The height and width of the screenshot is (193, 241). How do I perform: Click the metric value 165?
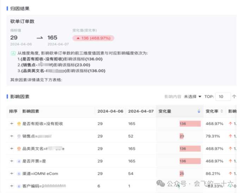click(x=52, y=38)
